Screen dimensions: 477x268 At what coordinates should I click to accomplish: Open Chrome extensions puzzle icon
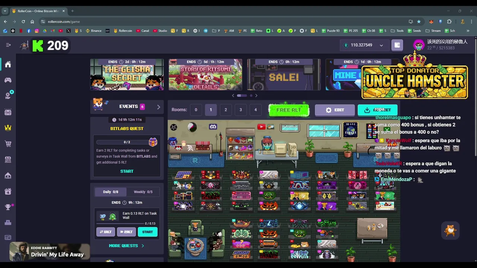[x=449, y=22]
